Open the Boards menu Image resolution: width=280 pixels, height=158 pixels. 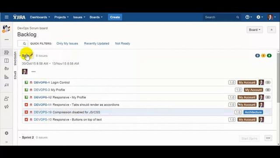(x=96, y=17)
